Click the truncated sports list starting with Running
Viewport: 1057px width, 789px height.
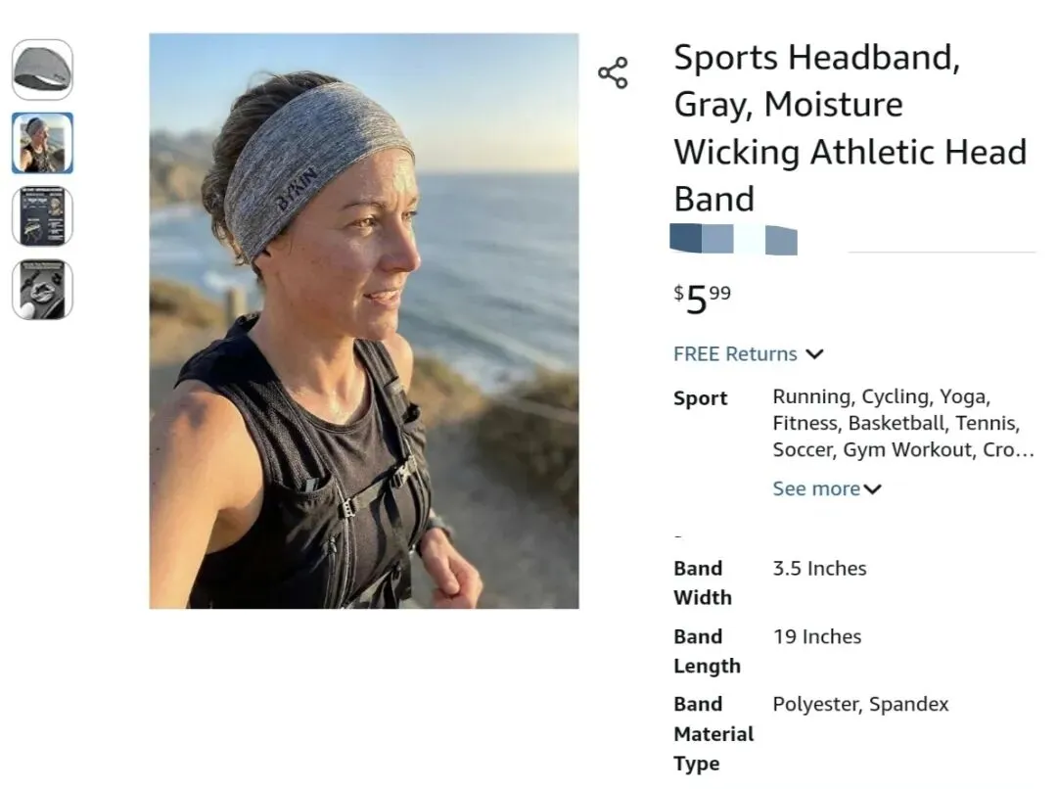click(x=901, y=424)
